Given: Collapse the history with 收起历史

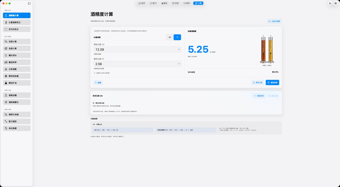Looking at the screenshot, I should pos(259,96).
